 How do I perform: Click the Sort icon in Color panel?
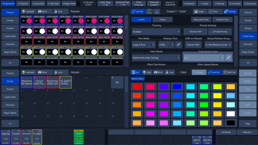[136, 72]
